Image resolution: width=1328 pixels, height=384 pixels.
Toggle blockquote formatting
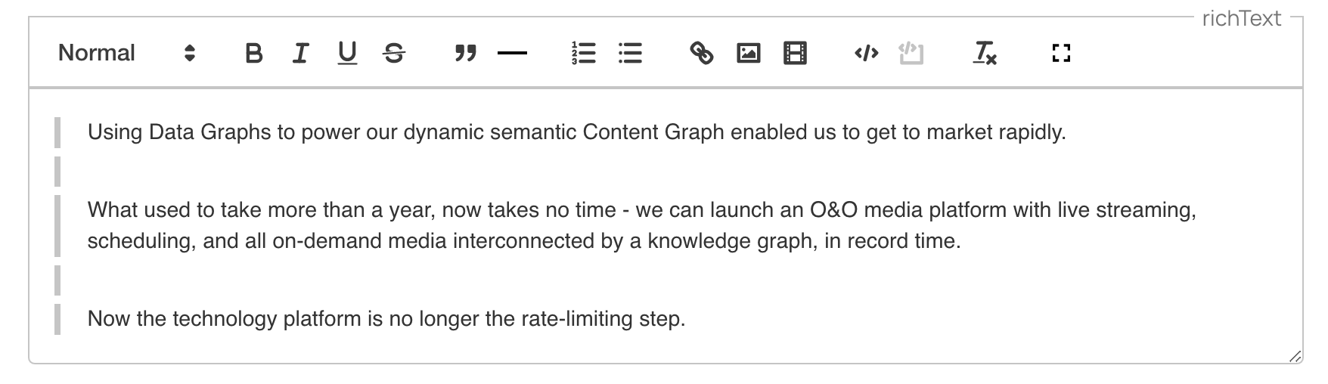[x=465, y=53]
